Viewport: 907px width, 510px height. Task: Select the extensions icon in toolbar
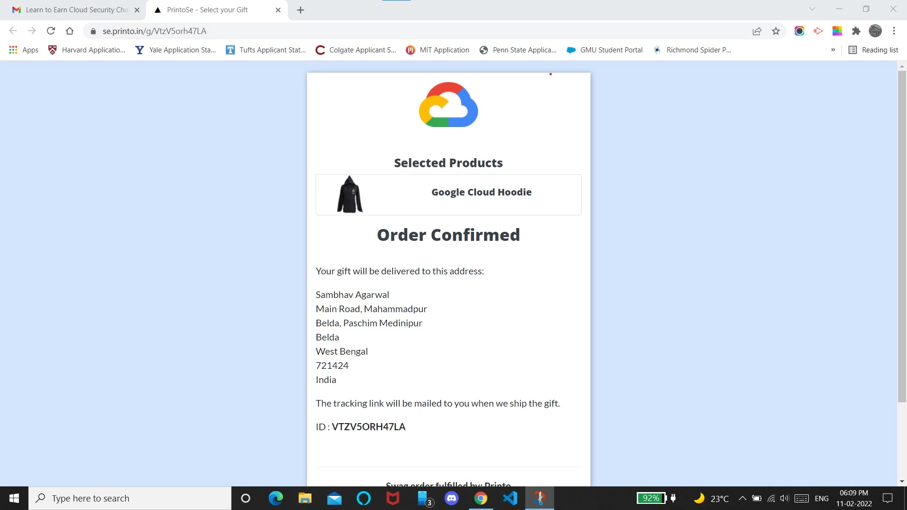(x=857, y=31)
